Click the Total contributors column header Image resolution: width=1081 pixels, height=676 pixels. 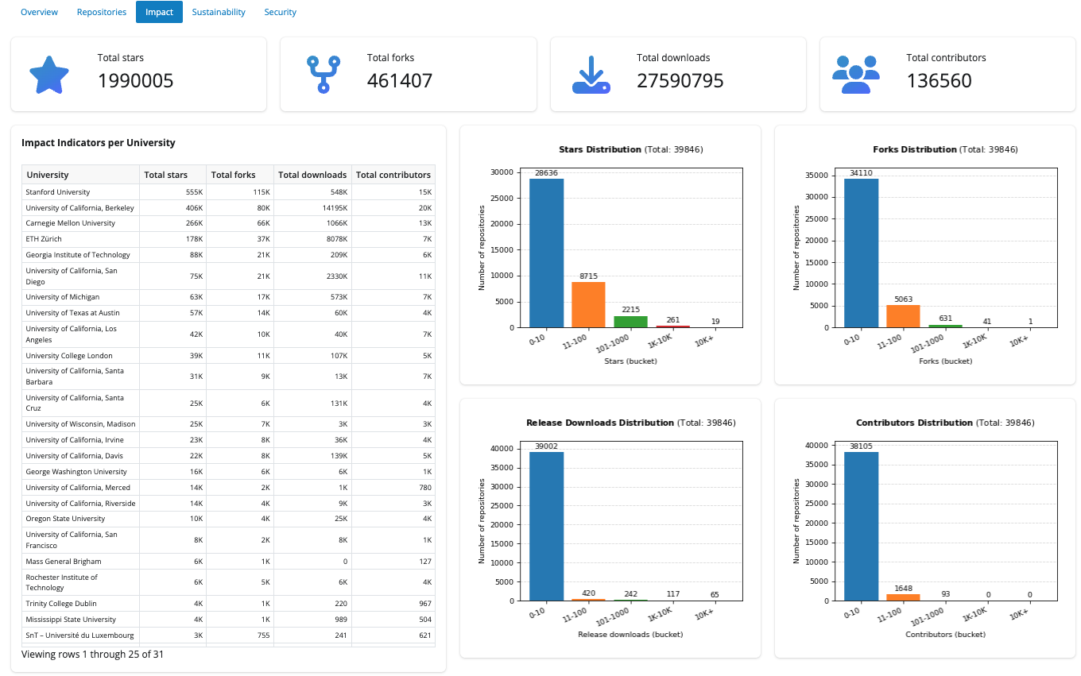pos(393,175)
